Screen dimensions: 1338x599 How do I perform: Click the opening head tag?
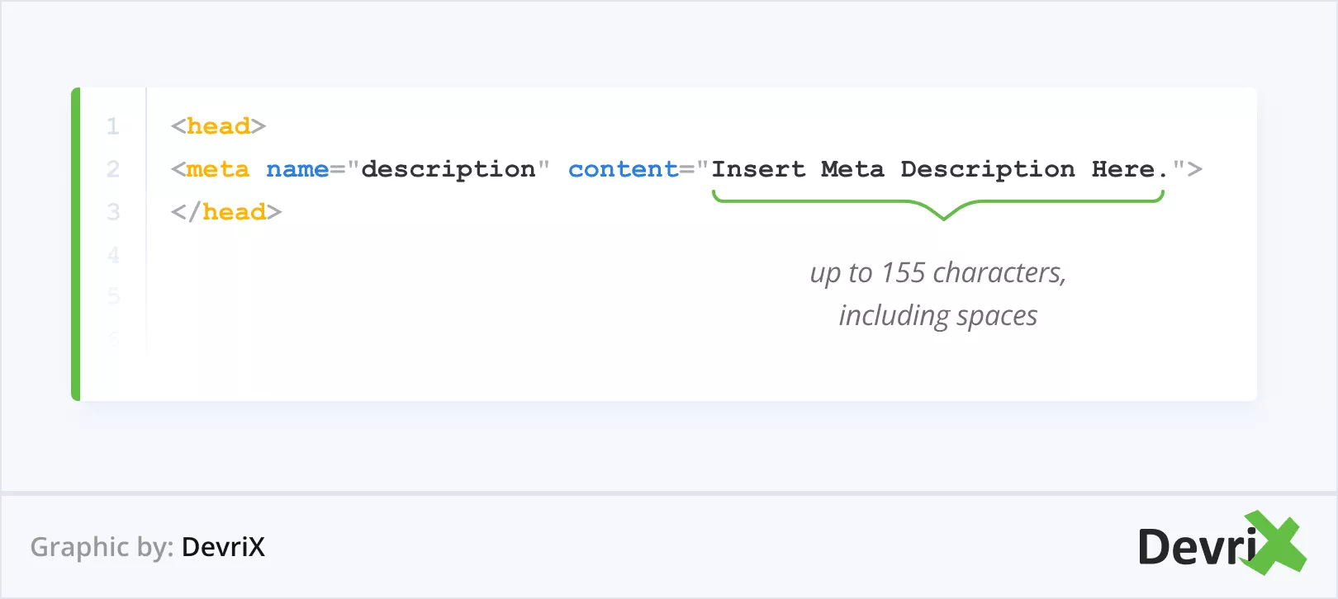[218, 126]
